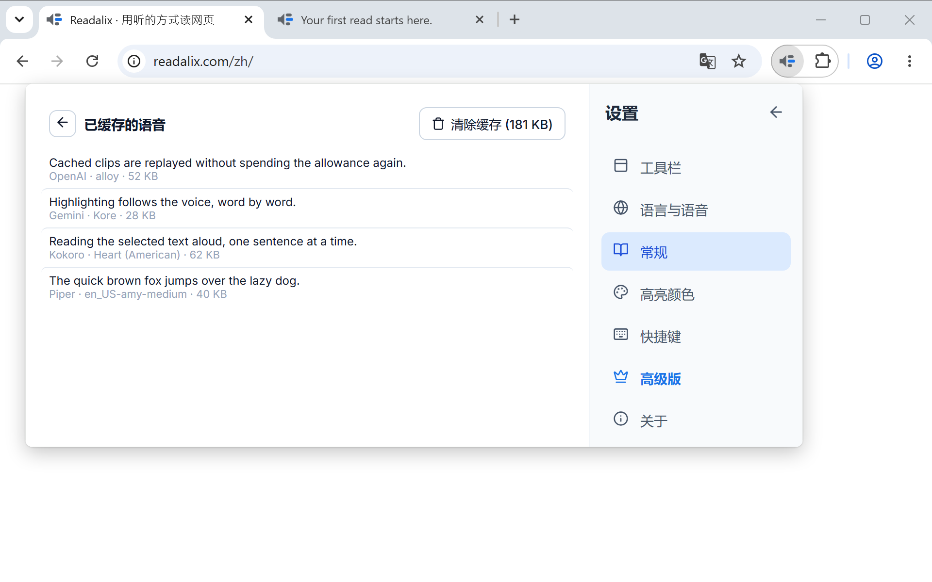This screenshot has width=932, height=582.
Task: Open the 快捷键 settings section
Action: coord(696,336)
